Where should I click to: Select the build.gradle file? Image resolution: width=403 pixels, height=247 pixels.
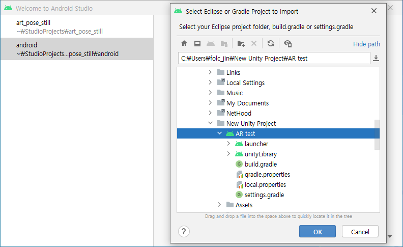(261, 164)
